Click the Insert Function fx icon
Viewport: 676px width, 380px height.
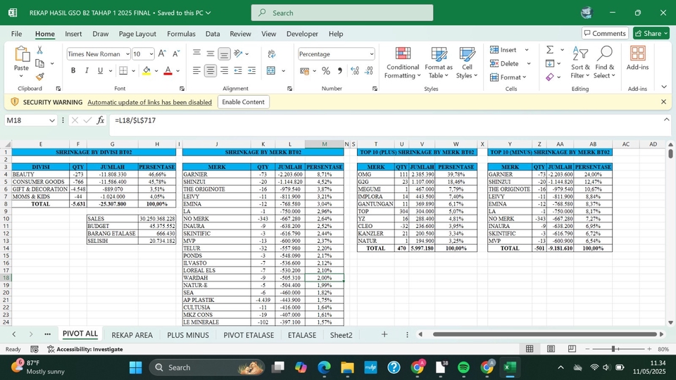(101, 120)
